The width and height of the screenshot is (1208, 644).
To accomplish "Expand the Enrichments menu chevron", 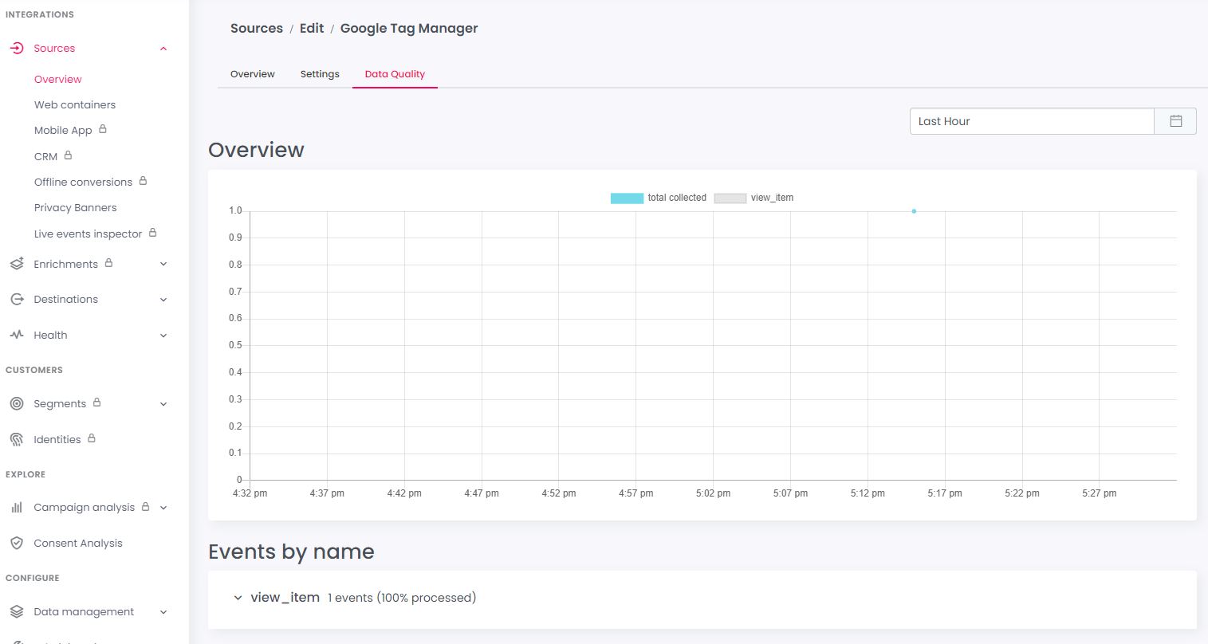I will [163, 264].
